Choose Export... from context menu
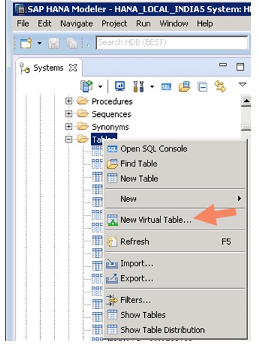Viewport: 259px width, 350px height. 175,279
